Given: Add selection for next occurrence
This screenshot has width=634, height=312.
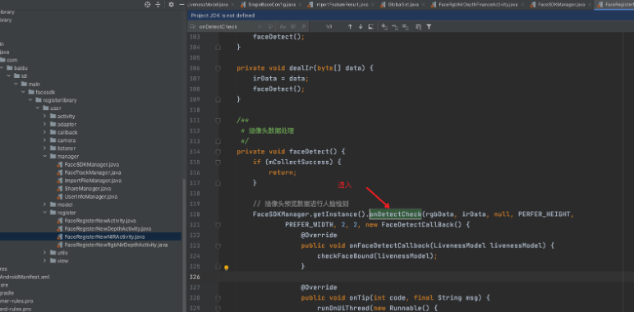Looking at the screenshot, I should (384, 26).
